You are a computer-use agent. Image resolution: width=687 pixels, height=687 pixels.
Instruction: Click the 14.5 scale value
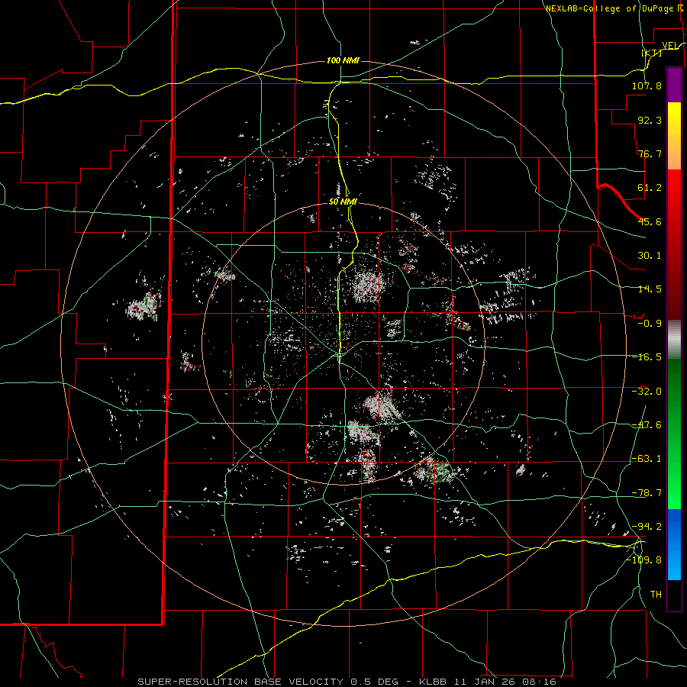[x=650, y=289]
